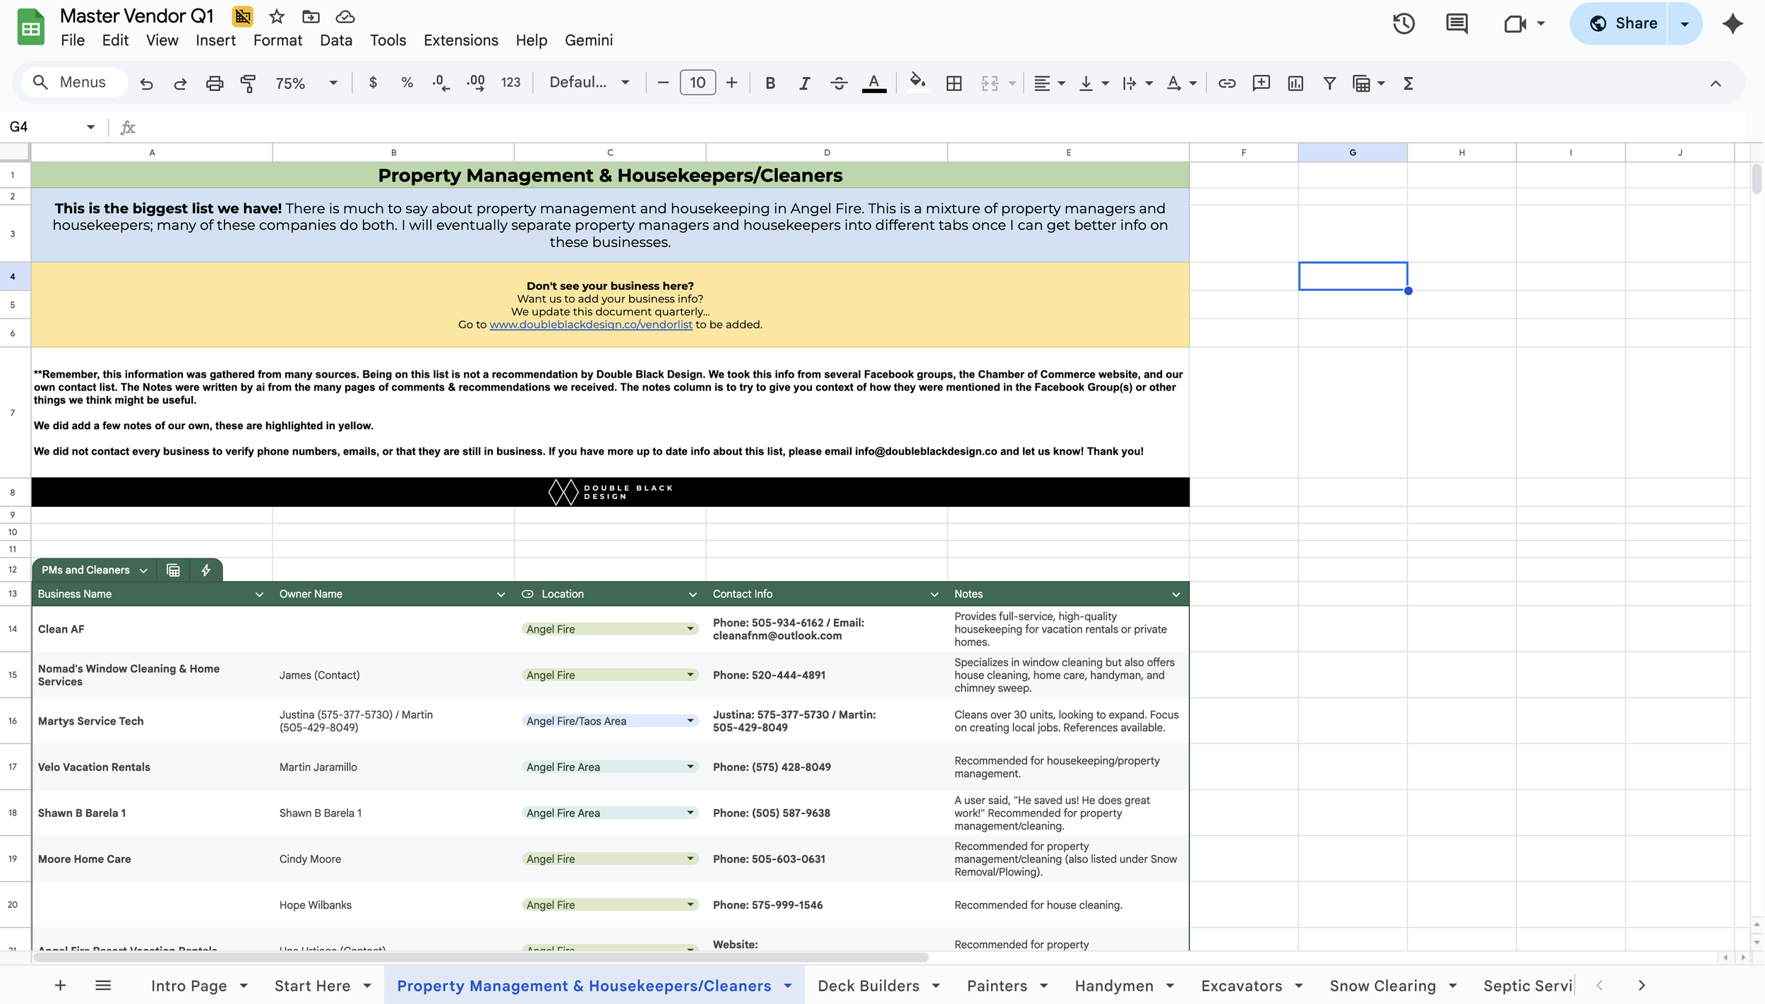
Task: Create a filter with funnel icon
Action: 1329,83
